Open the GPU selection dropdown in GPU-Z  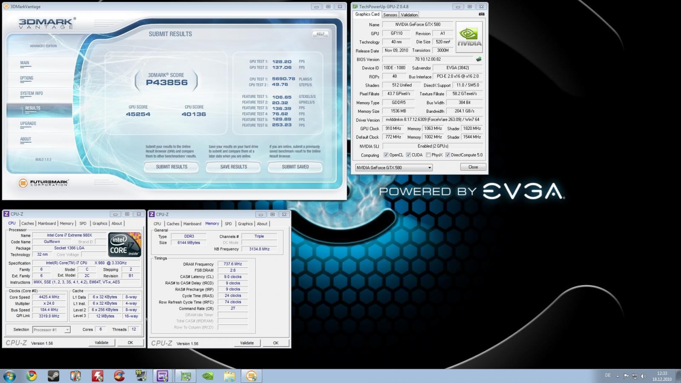point(394,168)
